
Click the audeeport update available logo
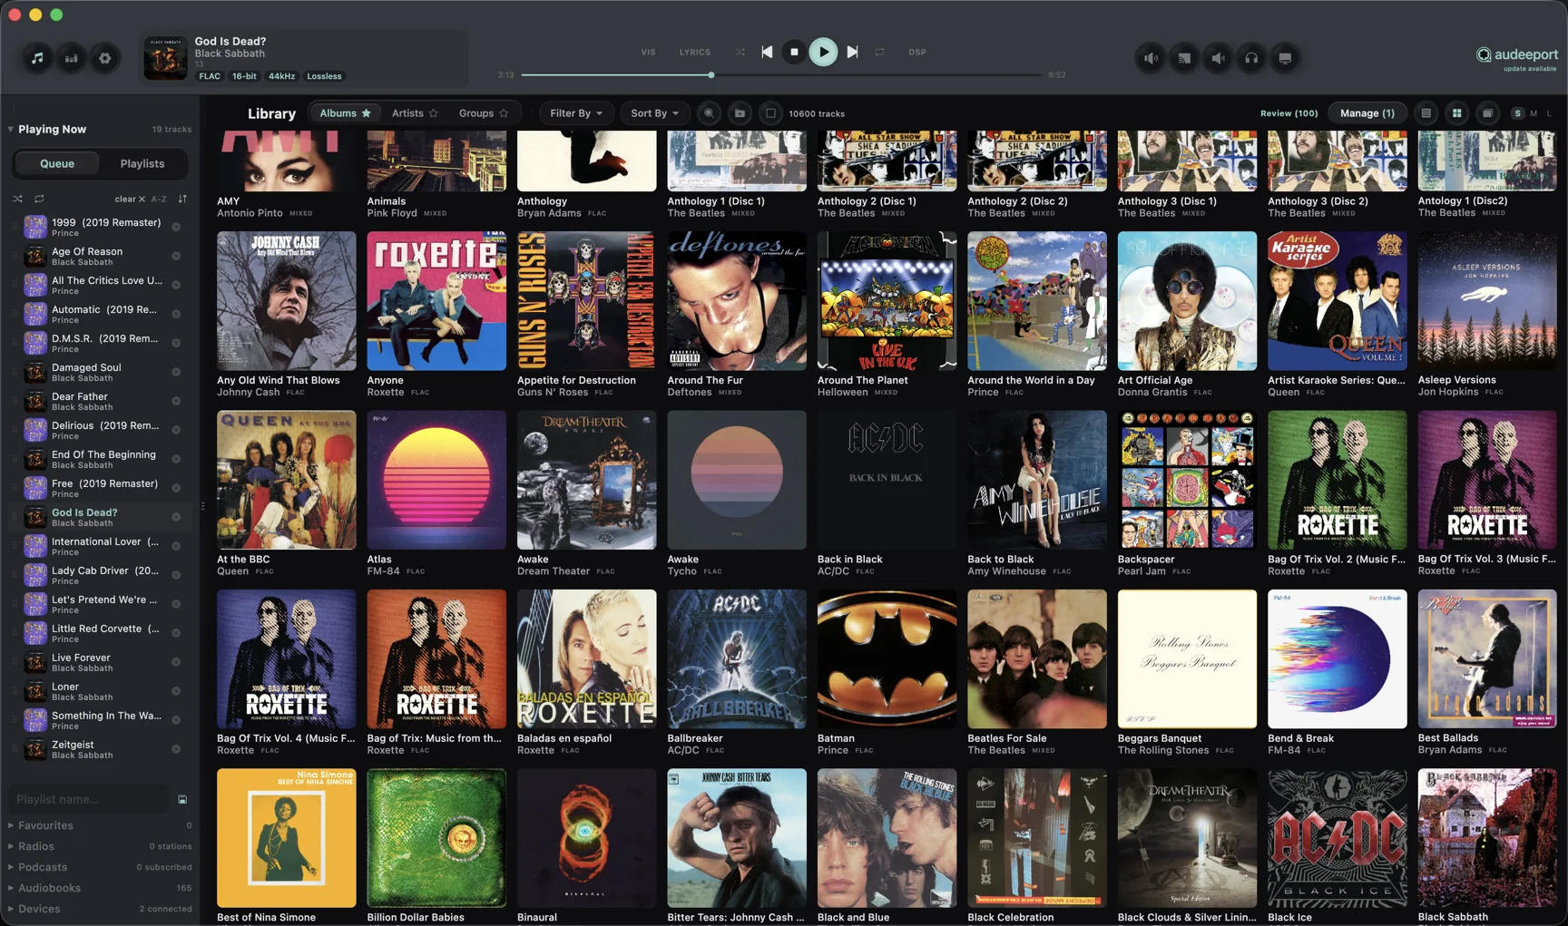click(x=1516, y=58)
